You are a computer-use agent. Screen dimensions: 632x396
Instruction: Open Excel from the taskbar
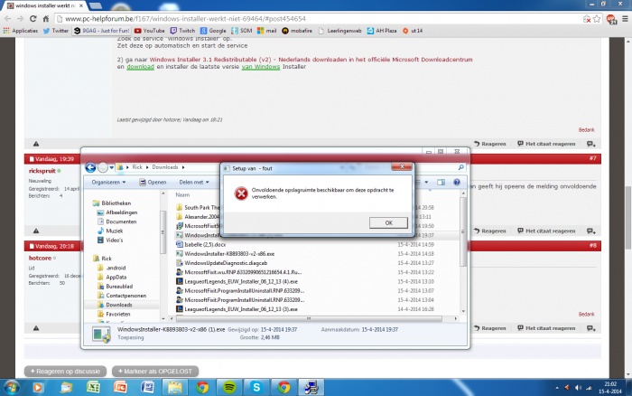pos(93,388)
